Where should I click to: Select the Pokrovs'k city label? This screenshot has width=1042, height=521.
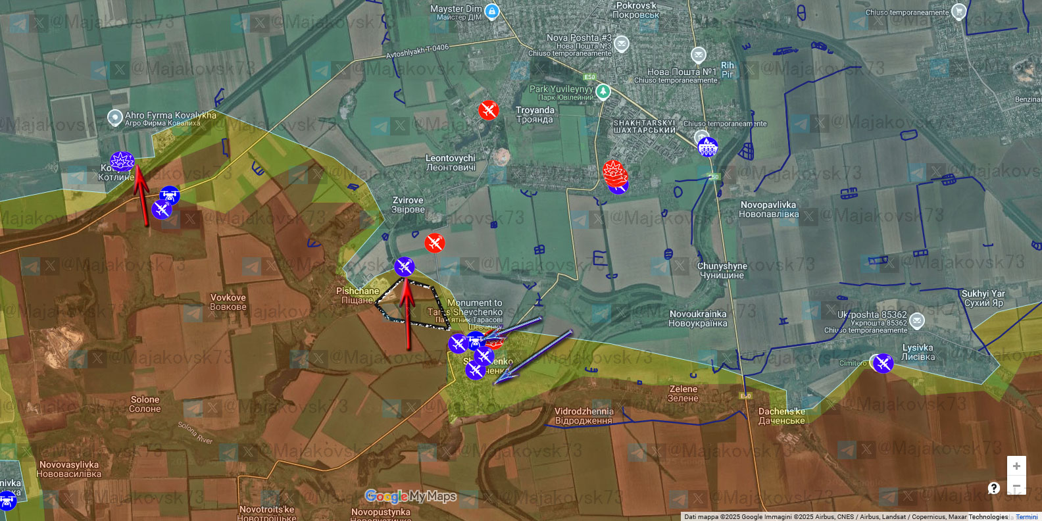(x=636, y=10)
